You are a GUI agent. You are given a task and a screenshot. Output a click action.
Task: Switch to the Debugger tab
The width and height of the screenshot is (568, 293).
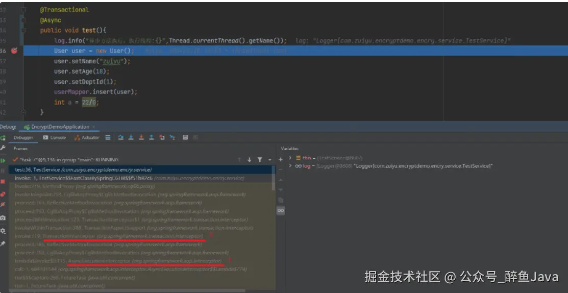coord(23,138)
